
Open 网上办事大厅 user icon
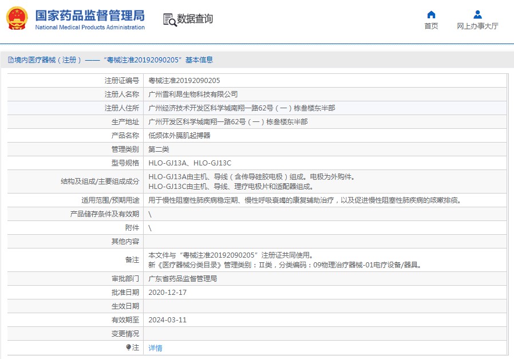tap(477, 14)
